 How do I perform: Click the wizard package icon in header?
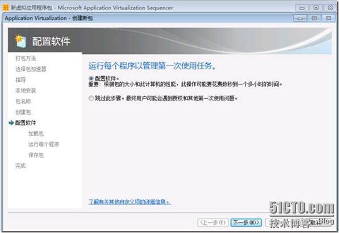click(x=21, y=41)
